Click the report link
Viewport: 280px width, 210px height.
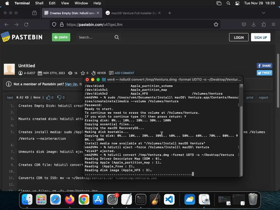tap(263, 98)
